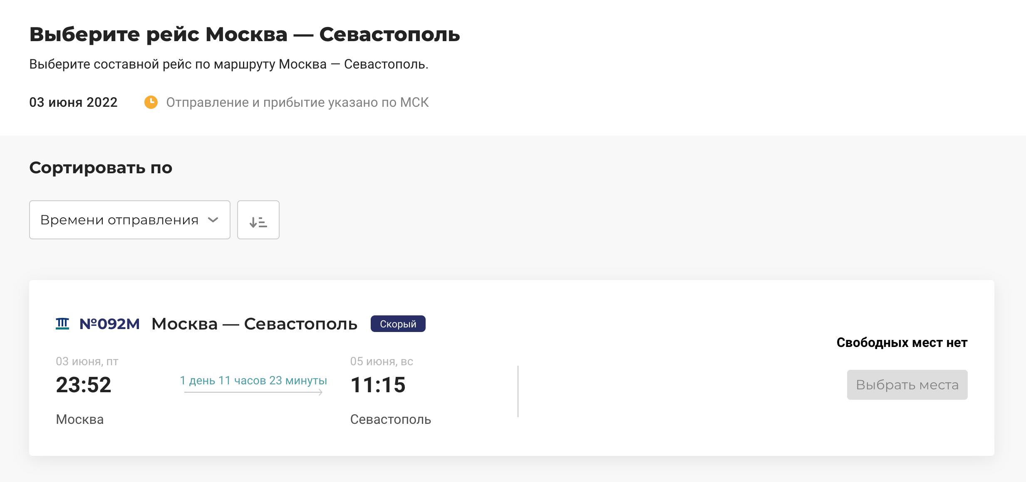Viewport: 1026px width, 482px height.
Task: Click the arrival time 11:15
Action: click(x=378, y=384)
